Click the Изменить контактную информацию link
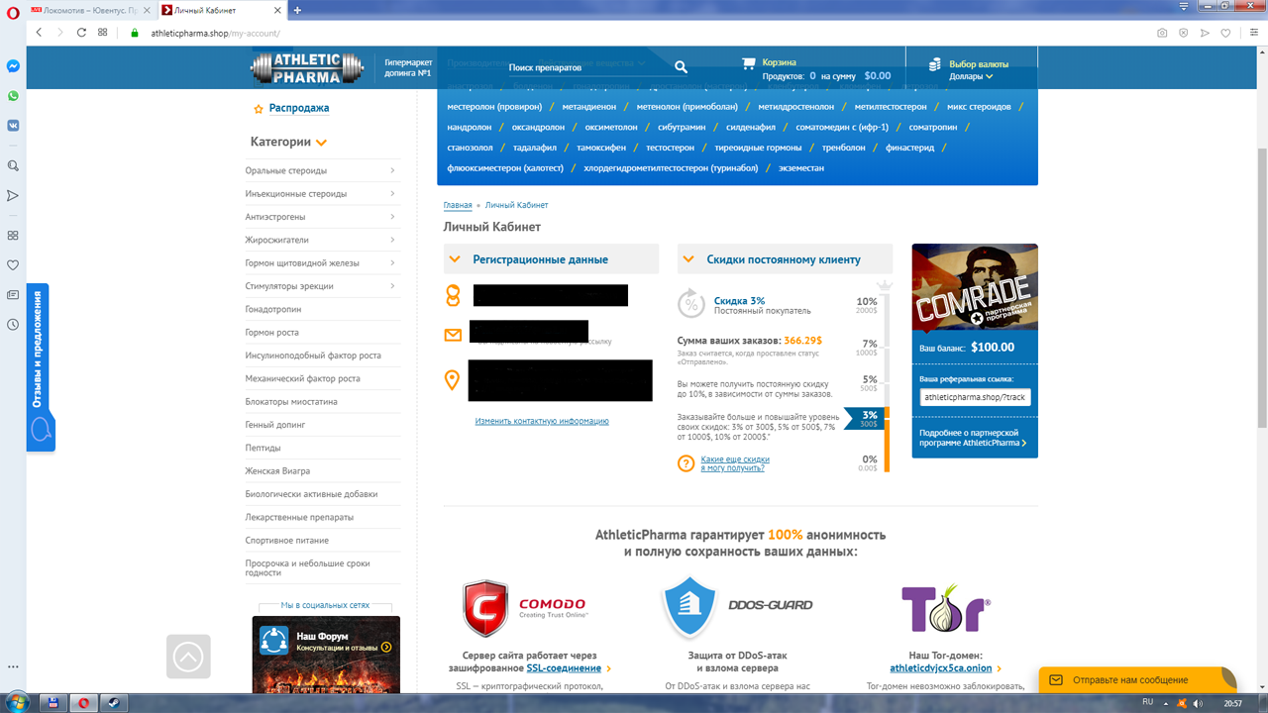Screen dimensions: 1268x713 pyautogui.click(x=541, y=421)
